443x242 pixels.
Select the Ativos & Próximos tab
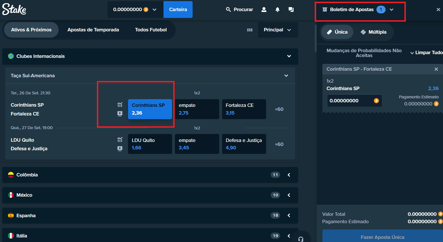pos(31,30)
